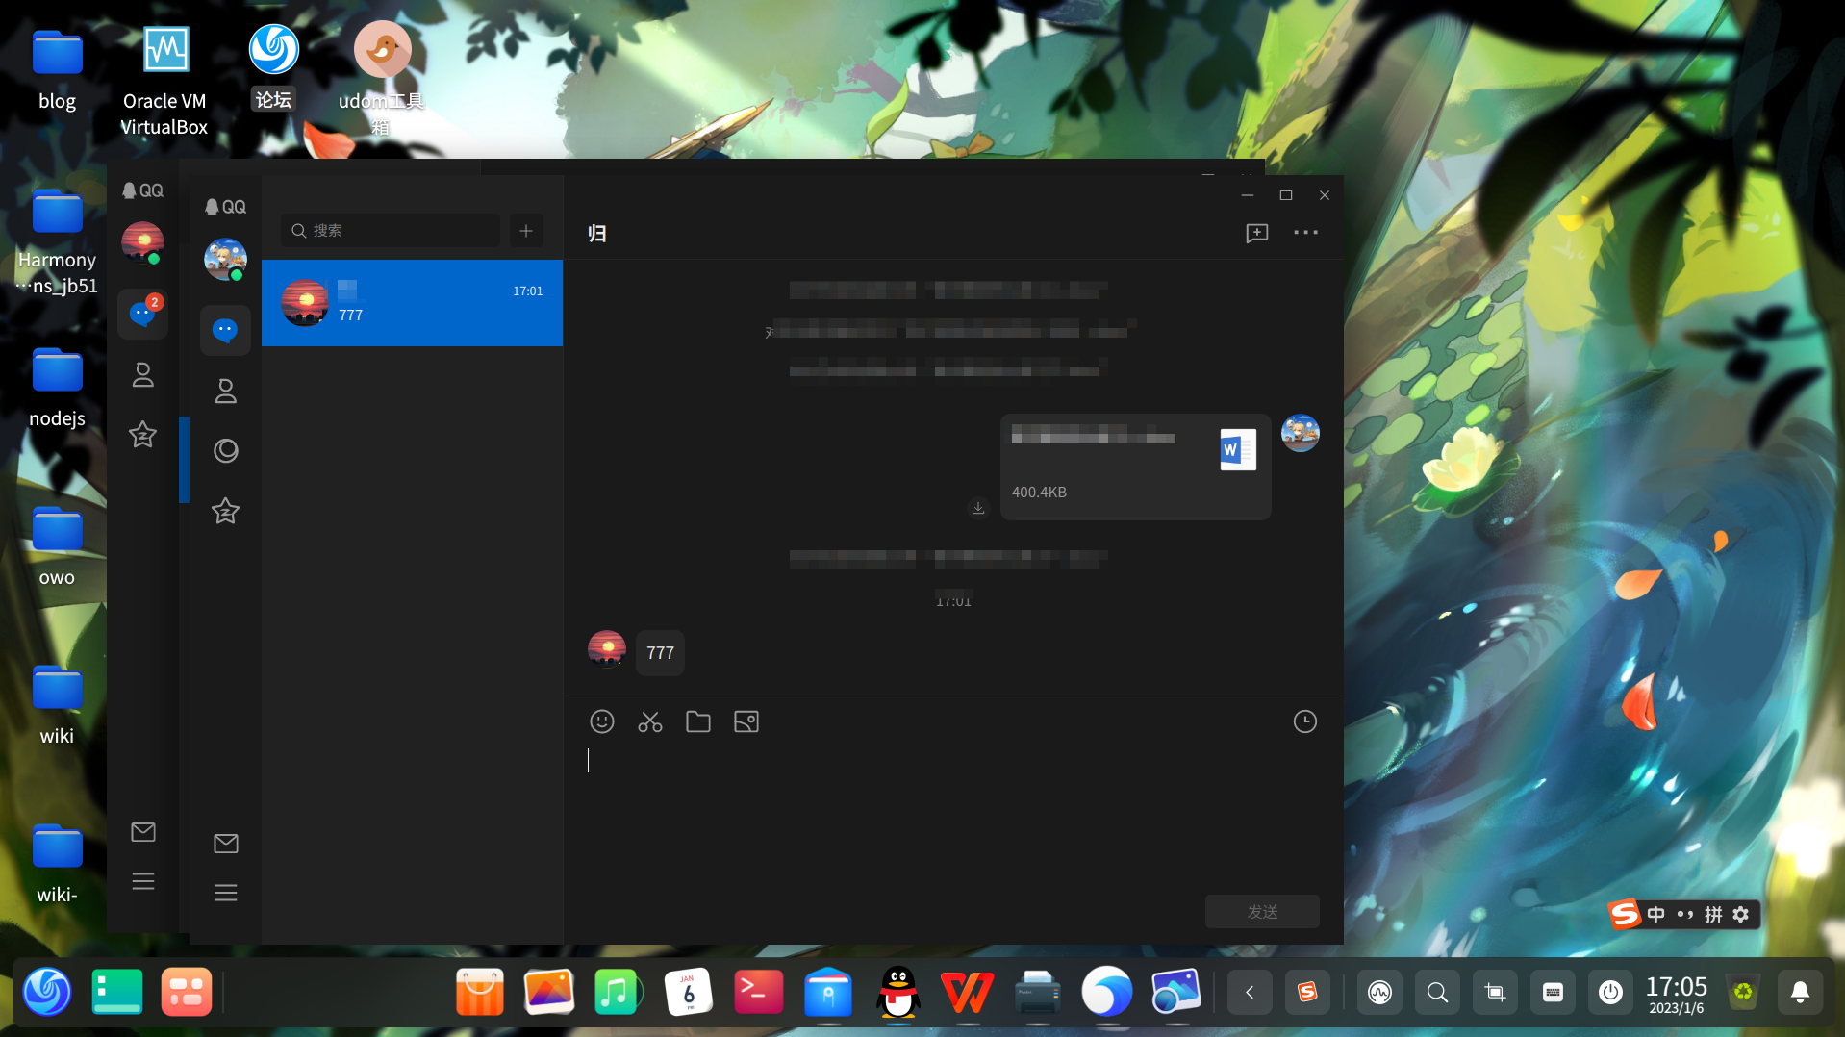The image size is (1845, 1037).
Task: Open the QQ Zone circle icon
Action: (226, 451)
